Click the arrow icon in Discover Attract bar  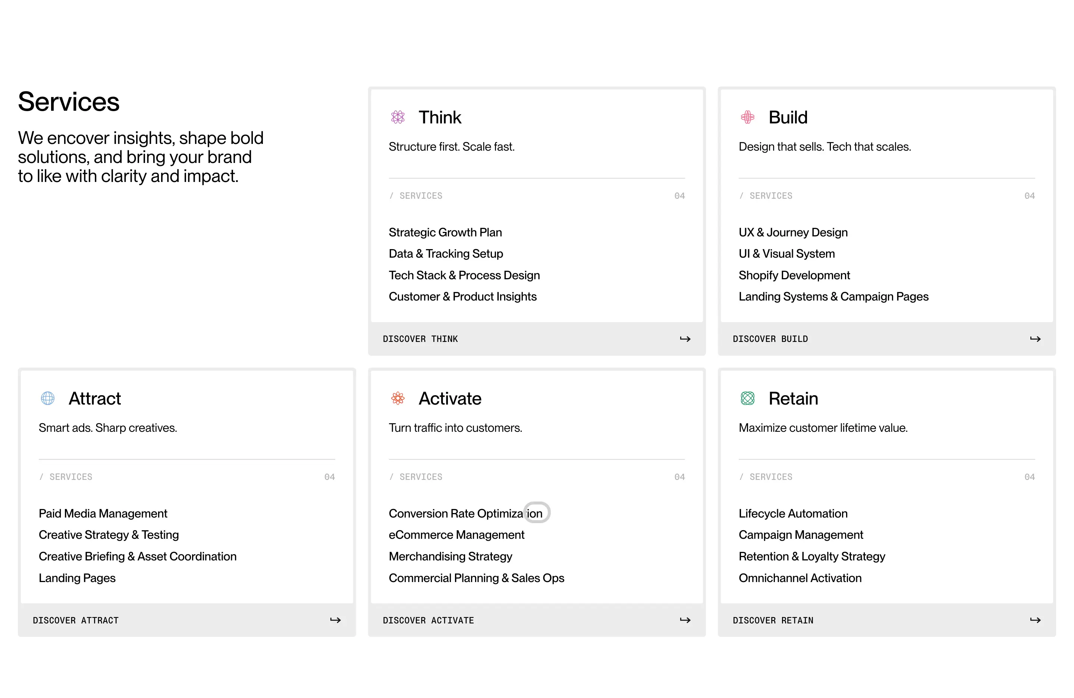(335, 620)
